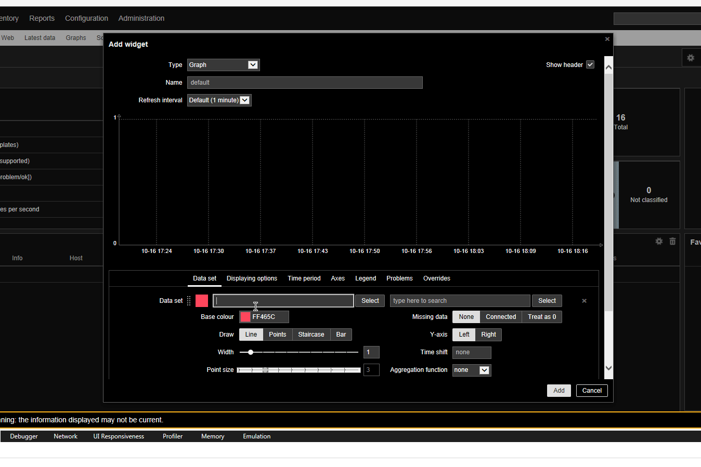Click the widget trash delete icon
Image resolution: width=701 pixels, height=467 pixels.
(672, 241)
